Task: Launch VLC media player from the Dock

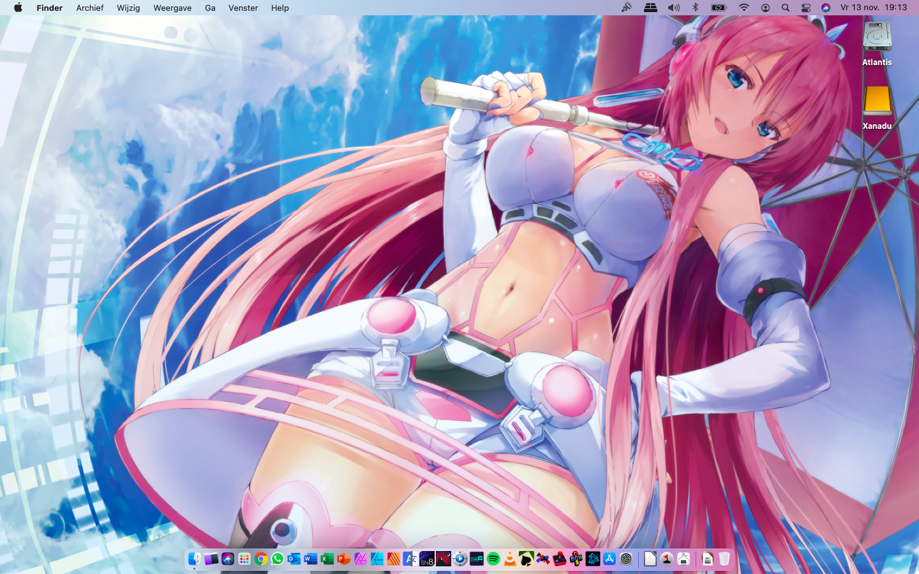Action: (510, 559)
